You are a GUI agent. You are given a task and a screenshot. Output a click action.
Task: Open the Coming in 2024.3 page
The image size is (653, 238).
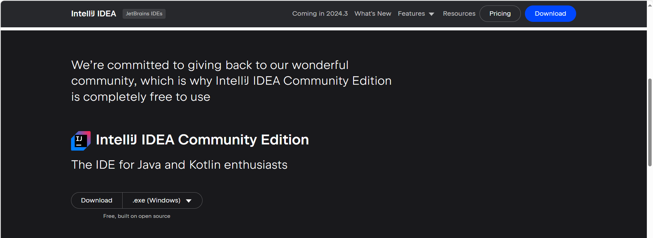point(320,14)
